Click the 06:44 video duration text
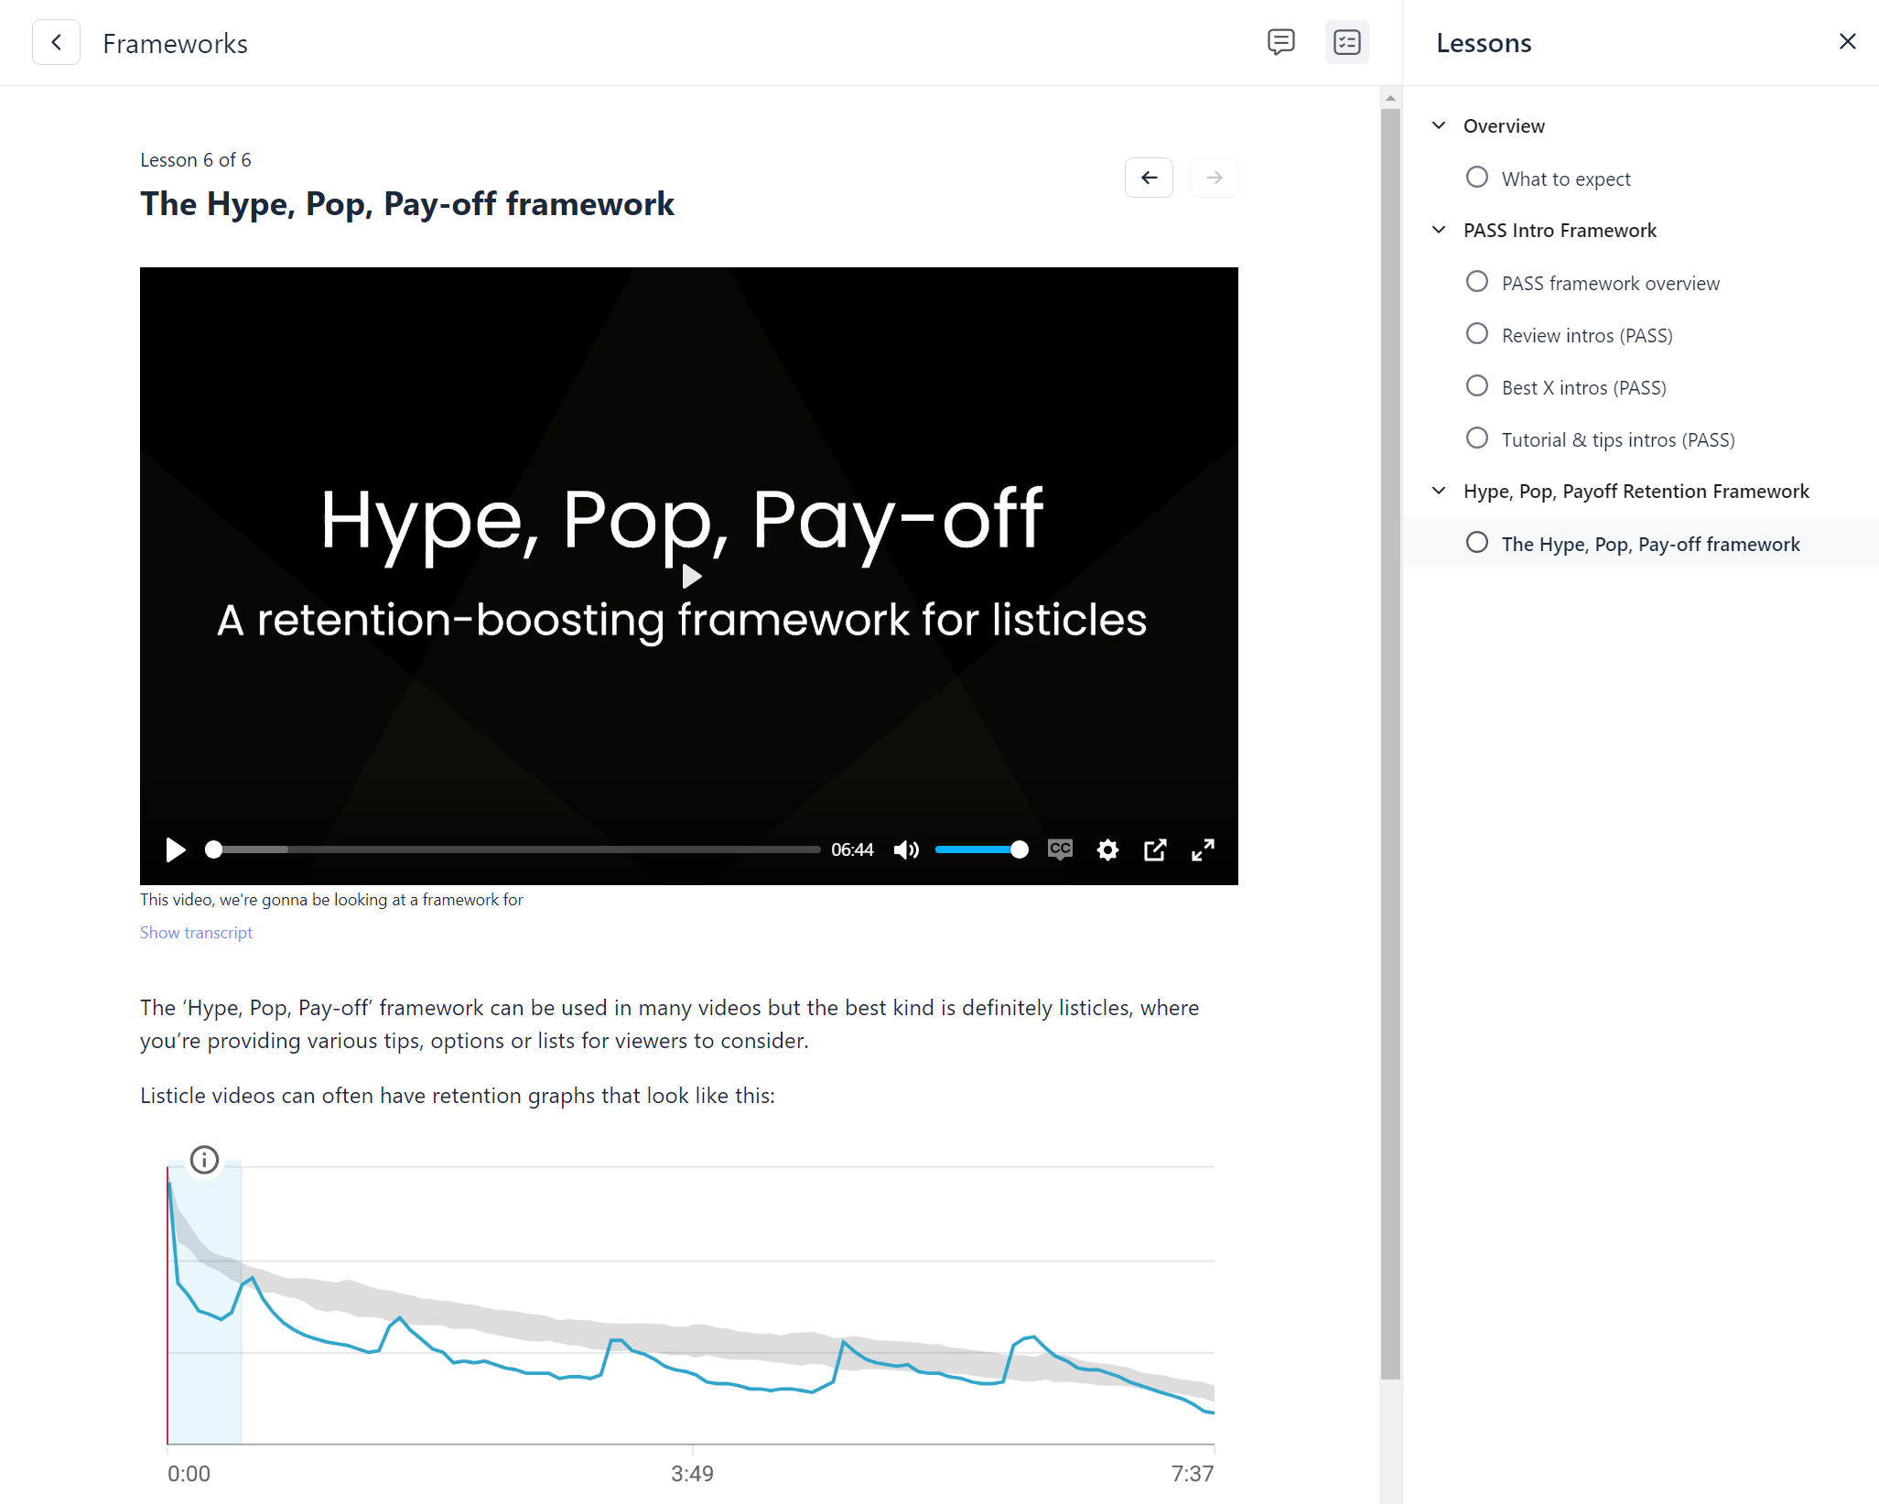 click(852, 850)
